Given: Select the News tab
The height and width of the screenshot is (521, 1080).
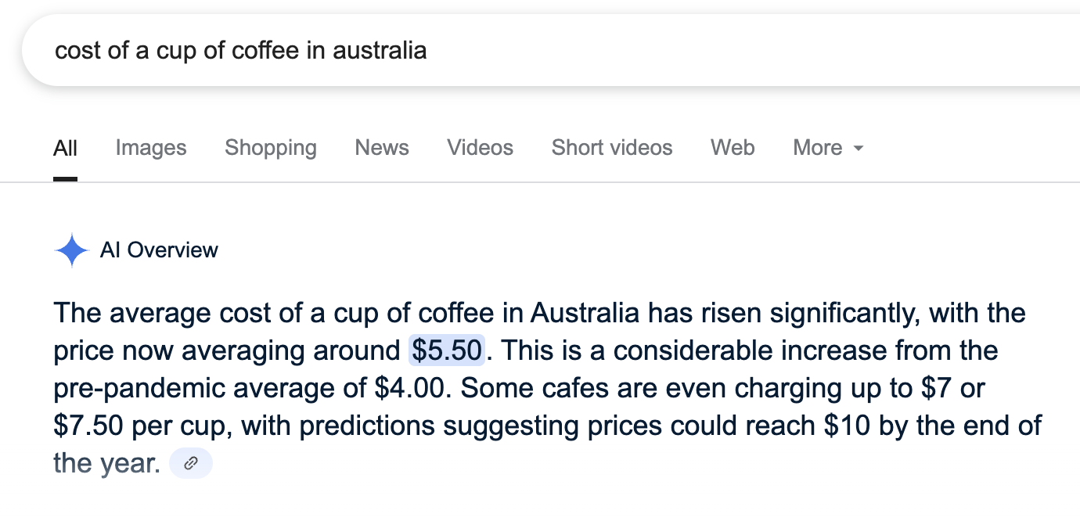Looking at the screenshot, I should coord(382,148).
